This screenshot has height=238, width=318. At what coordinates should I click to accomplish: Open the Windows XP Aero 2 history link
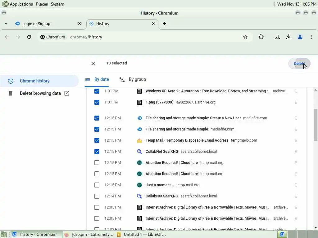pos(208,91)
